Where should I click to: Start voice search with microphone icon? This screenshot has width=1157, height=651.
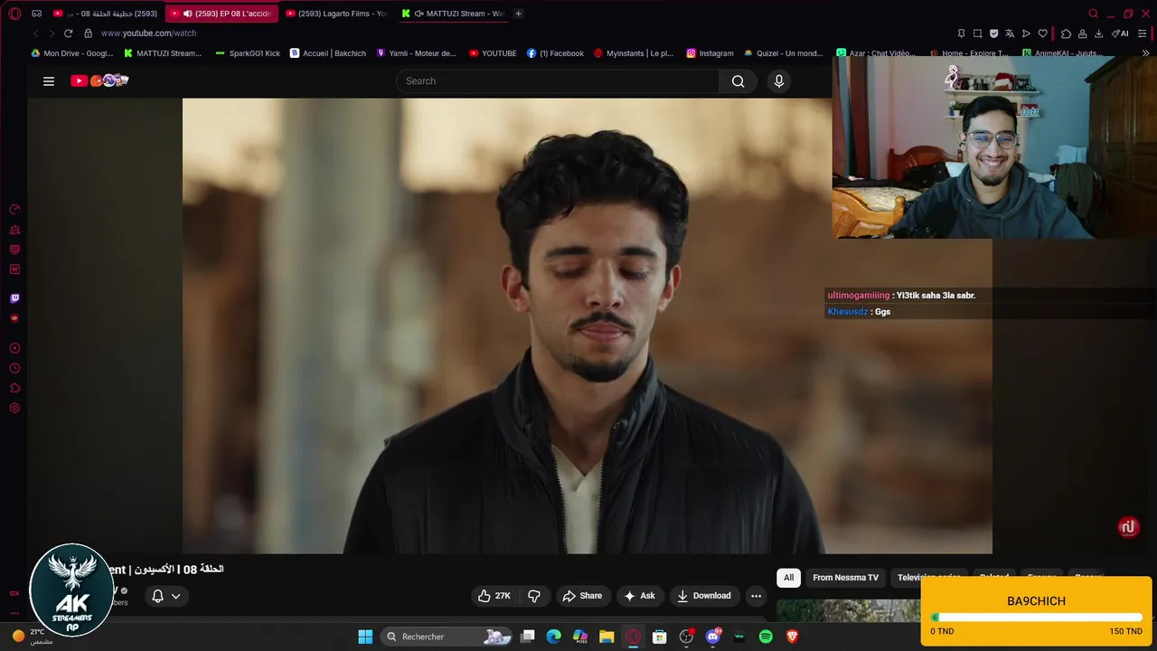tap(779, 81)
